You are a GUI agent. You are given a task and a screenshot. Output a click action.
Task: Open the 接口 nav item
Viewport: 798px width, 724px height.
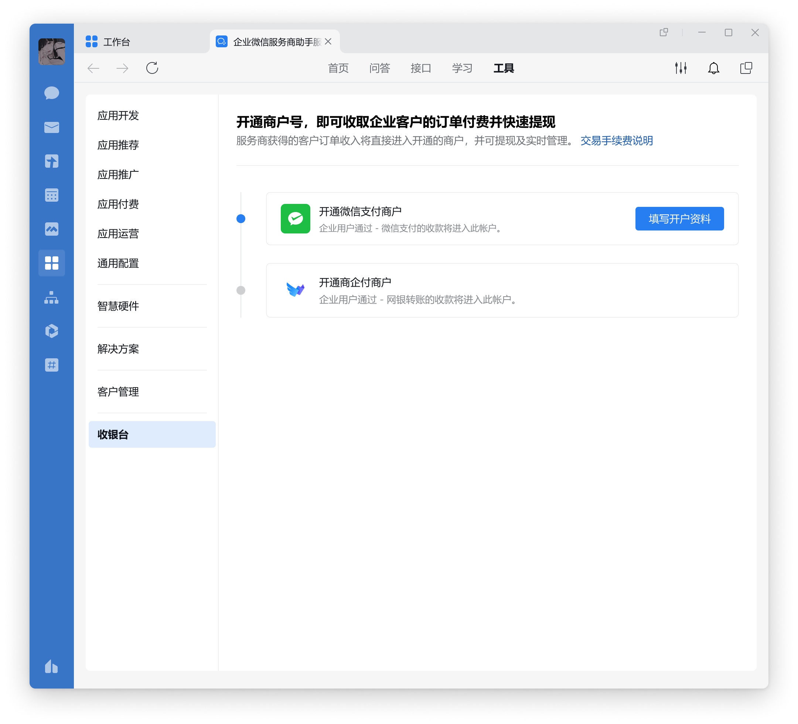pos(421,68)
